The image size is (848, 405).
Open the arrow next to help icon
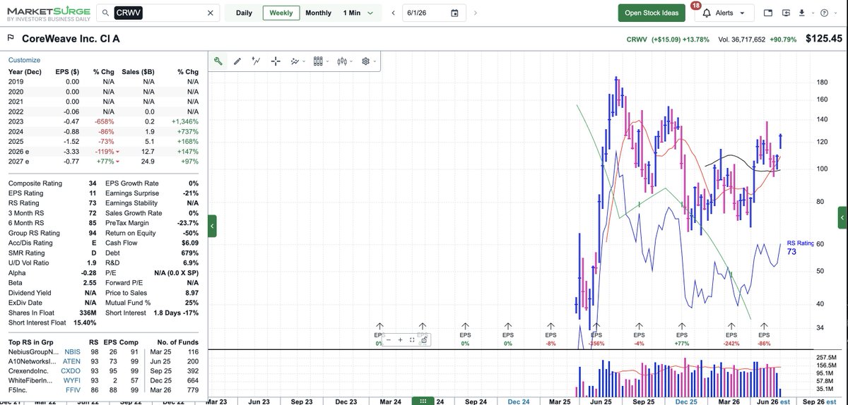[x=835, y=13]
